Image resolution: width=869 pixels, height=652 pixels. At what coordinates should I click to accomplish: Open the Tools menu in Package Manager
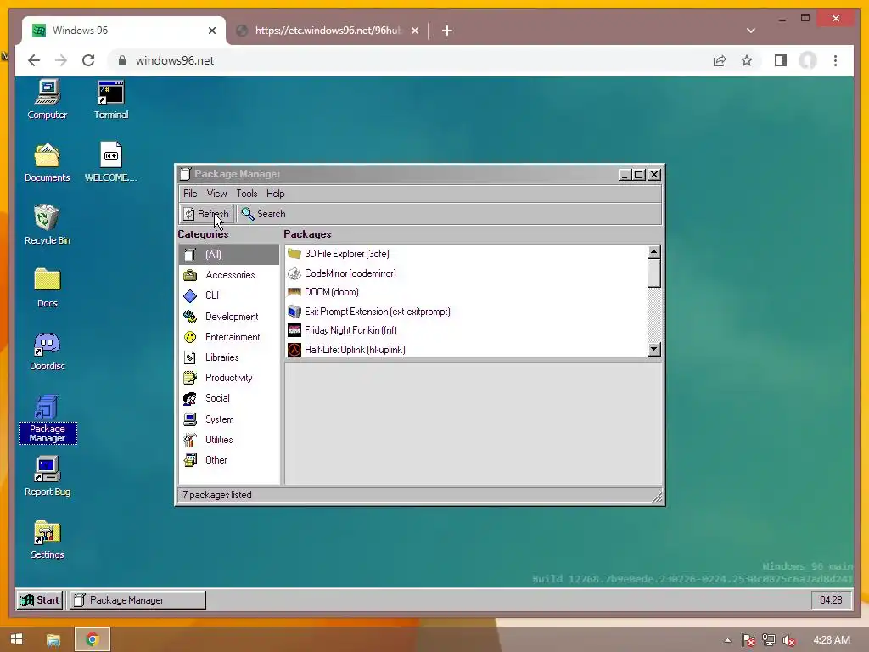tap(247, 194)
